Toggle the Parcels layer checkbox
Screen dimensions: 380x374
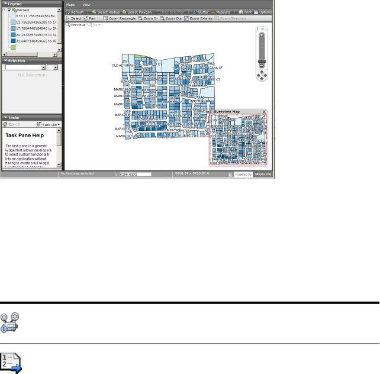9,10
